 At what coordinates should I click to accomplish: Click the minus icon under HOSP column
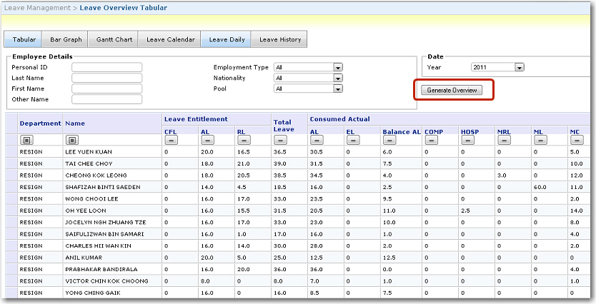467,141
